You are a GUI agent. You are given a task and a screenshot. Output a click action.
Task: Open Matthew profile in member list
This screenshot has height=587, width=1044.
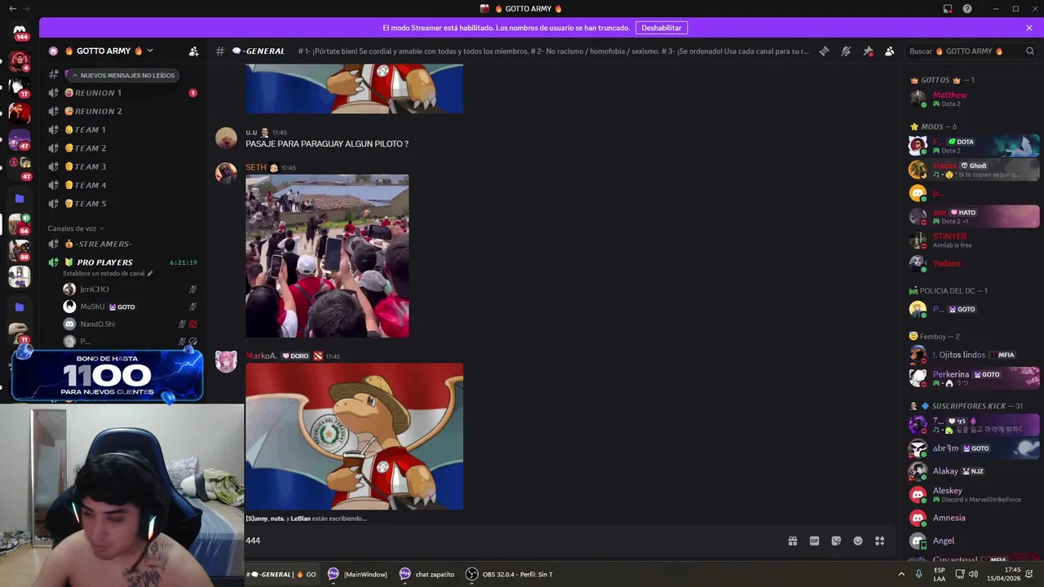tap(975, 99)
